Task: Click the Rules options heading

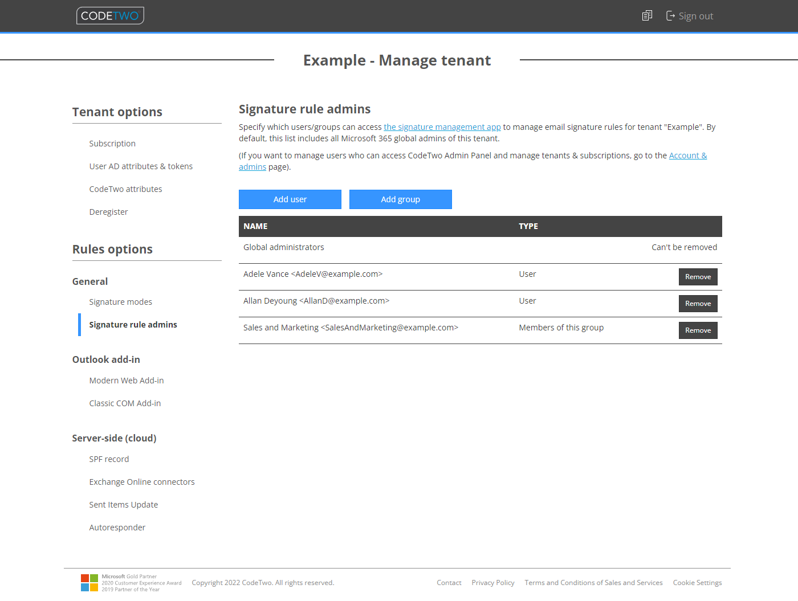Action: point(112,250)
